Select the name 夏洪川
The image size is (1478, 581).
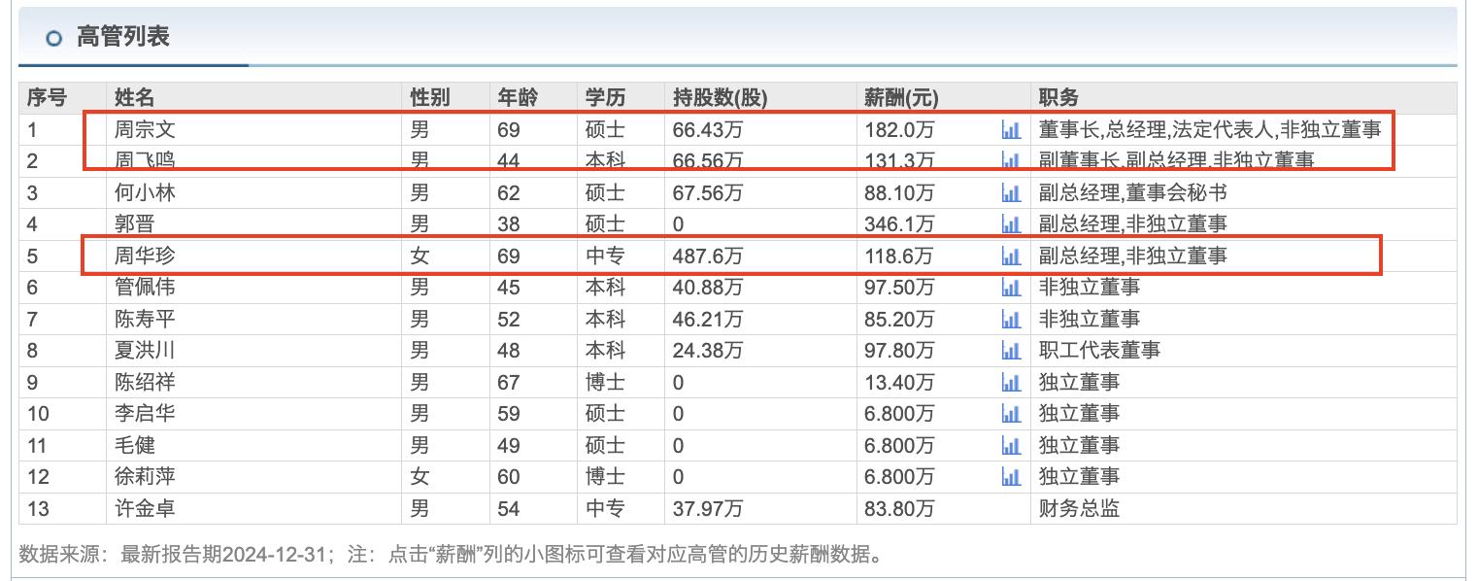(x=145, y=351)
